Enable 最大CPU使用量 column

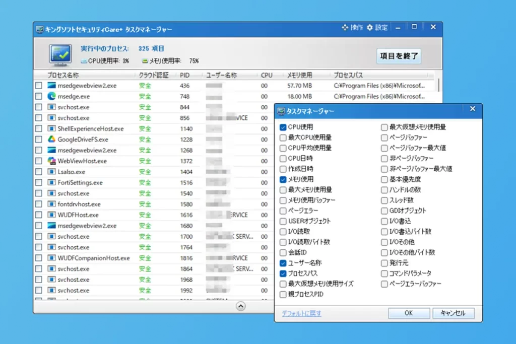pyautogui.click(x=283, y=137)
